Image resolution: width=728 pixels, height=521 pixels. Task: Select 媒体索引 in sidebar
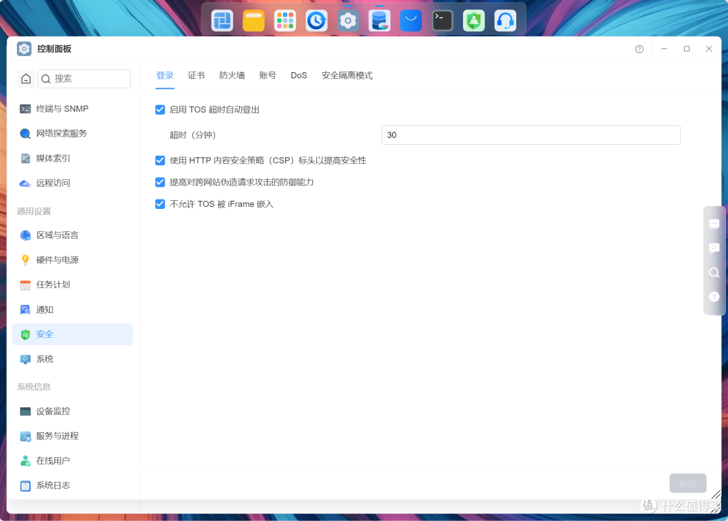[x=72, y=158]
